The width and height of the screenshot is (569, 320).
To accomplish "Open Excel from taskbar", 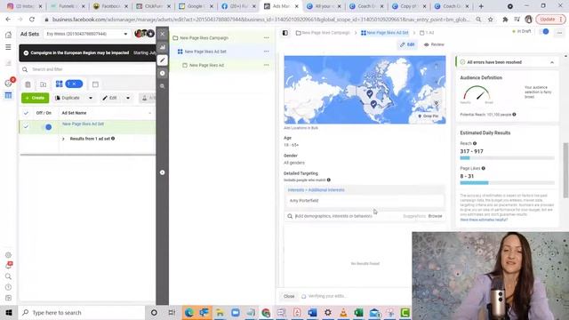I will [x=358, y=312].
